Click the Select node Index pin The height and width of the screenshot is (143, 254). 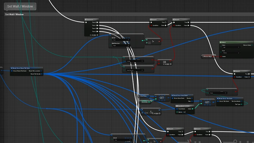pyautogui.click(x=221, y=56)
